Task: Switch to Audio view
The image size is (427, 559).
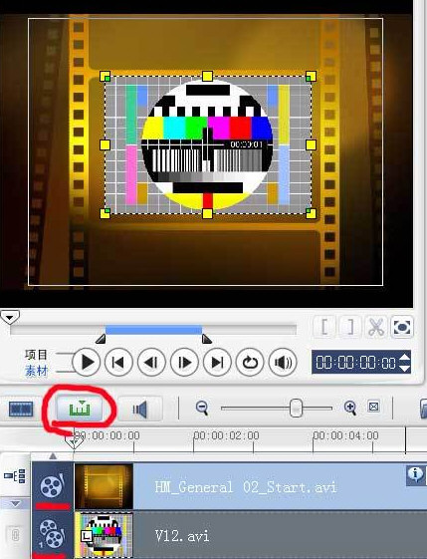Action: point(140,409)
